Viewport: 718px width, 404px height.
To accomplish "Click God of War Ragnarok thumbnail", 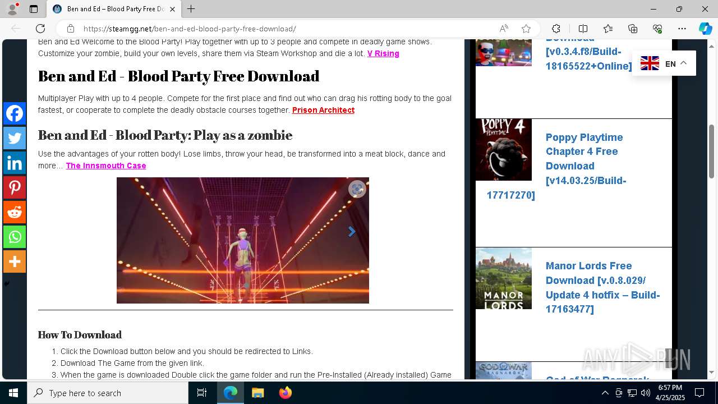I will (504, 370).
